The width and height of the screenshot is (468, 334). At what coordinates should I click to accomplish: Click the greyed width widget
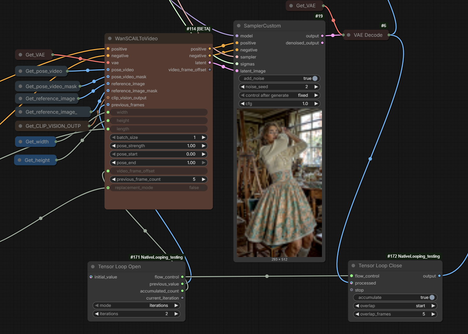(x=159, y=112)
